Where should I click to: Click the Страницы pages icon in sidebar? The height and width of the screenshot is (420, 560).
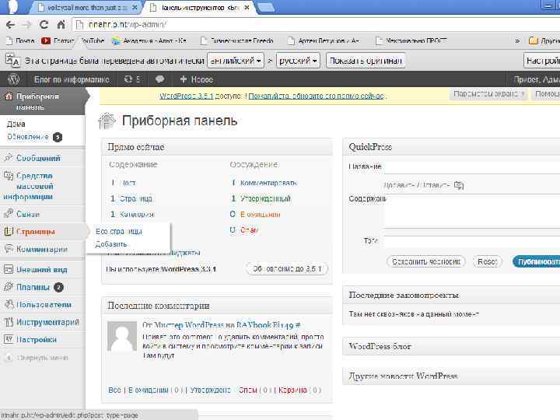tap(9, 232)
